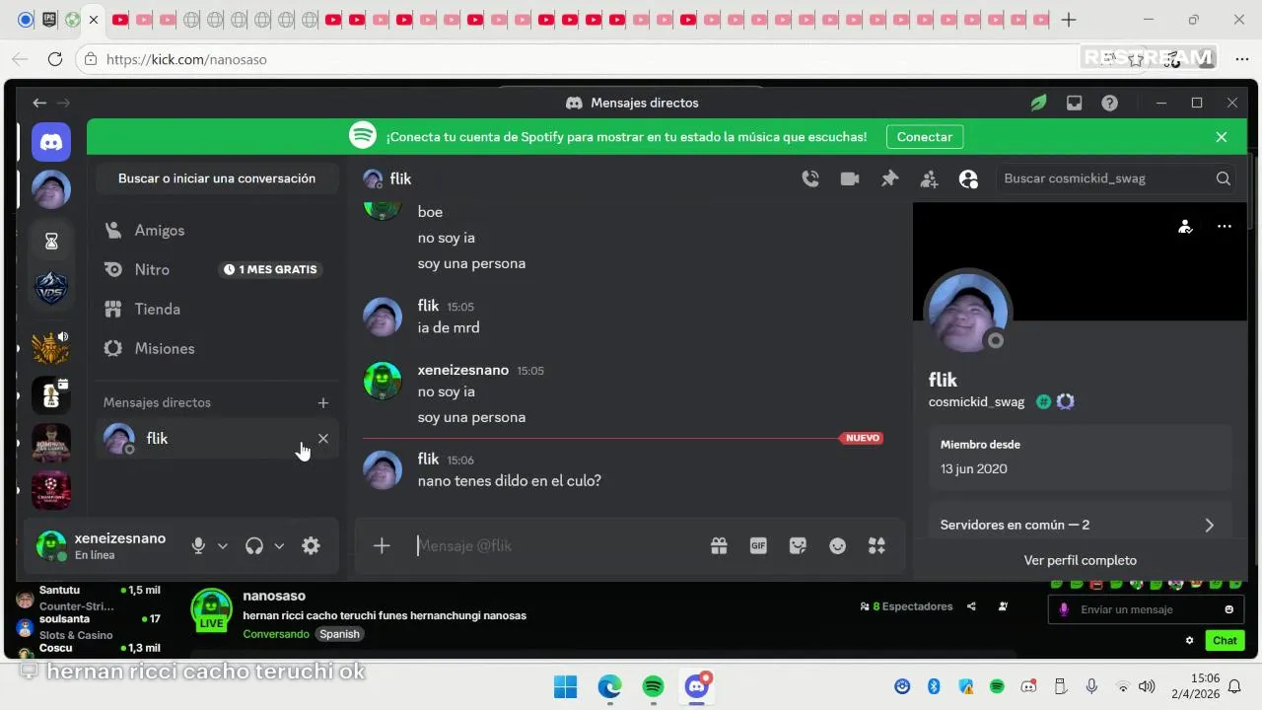Screen dimensions: 1262x710
Task: Open Discord from the taskbar
Action: (x=697, y=686)
